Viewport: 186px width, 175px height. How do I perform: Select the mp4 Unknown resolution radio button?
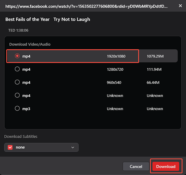tap(17, 95)
